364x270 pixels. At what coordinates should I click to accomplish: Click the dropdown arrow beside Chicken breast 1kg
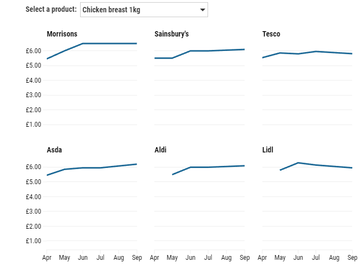(203, 10)
